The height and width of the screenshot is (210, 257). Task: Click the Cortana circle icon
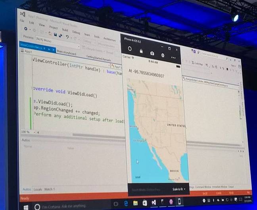coord(37,207)
